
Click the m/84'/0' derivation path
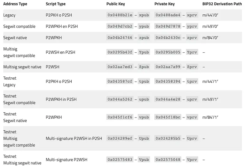(210, 38)
